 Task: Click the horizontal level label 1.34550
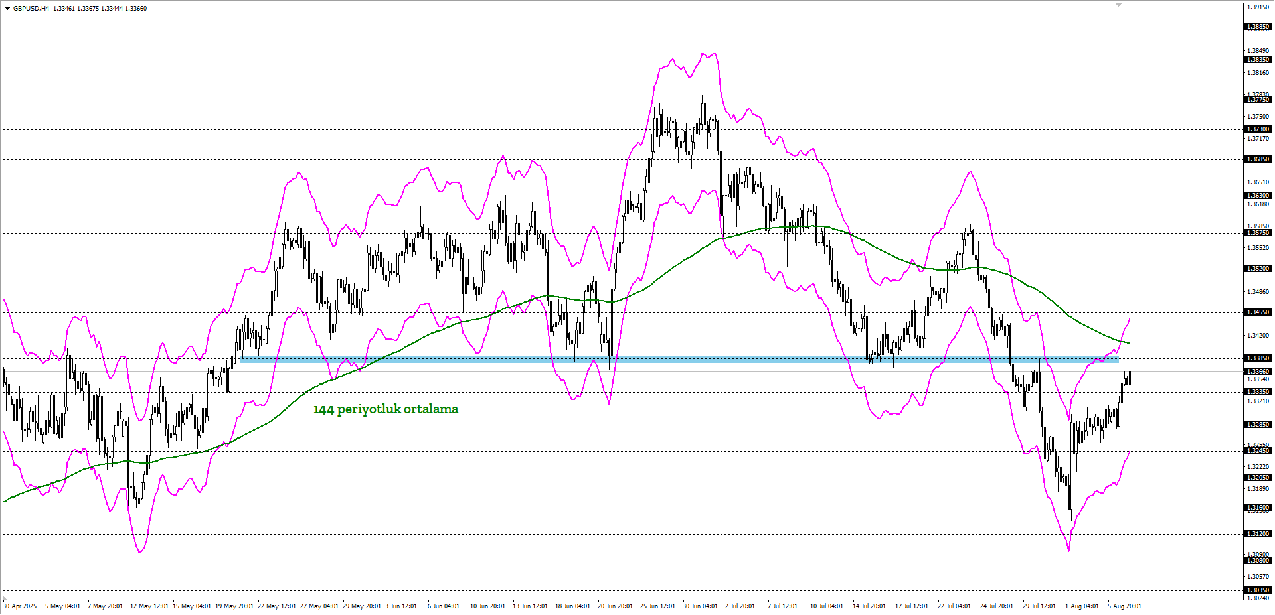pyautogui.click(x=1258, y=312)
